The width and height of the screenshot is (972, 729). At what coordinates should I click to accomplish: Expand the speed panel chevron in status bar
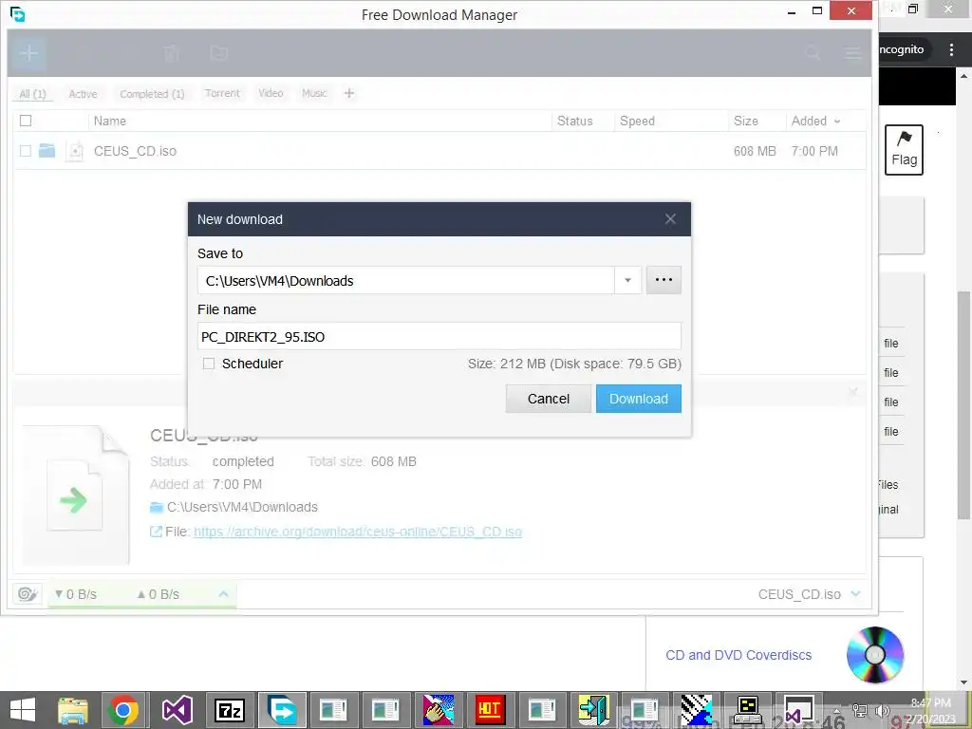coord(224,594)
